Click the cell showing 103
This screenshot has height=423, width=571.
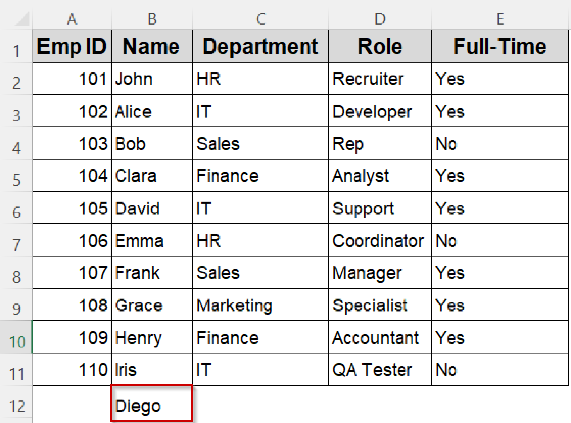72,144
